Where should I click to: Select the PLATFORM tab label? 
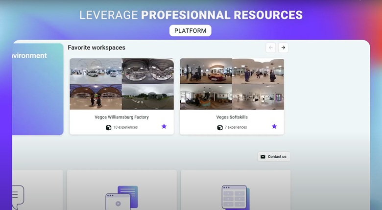[x=191, y=31]
